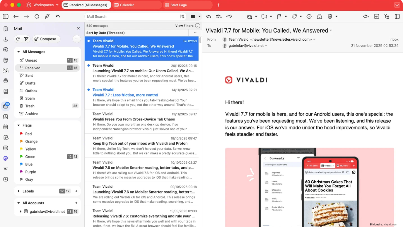403x227 pixels.
Task: Open the delete dropdown arrow
Action: [x=337, y=16]
